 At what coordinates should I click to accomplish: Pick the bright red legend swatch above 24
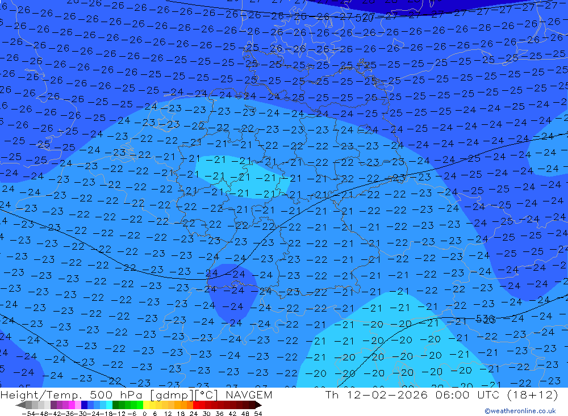point(196,405)
